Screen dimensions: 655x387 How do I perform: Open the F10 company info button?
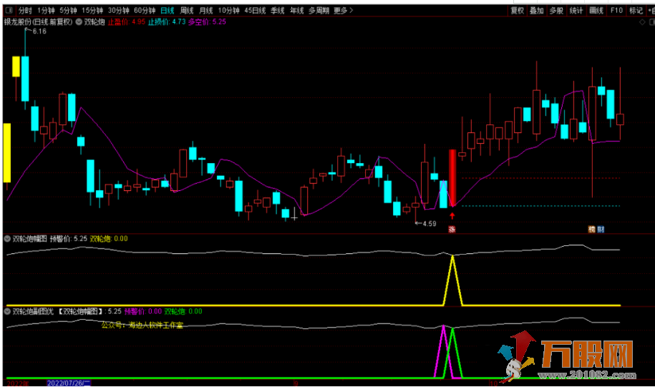click(615, 11)
